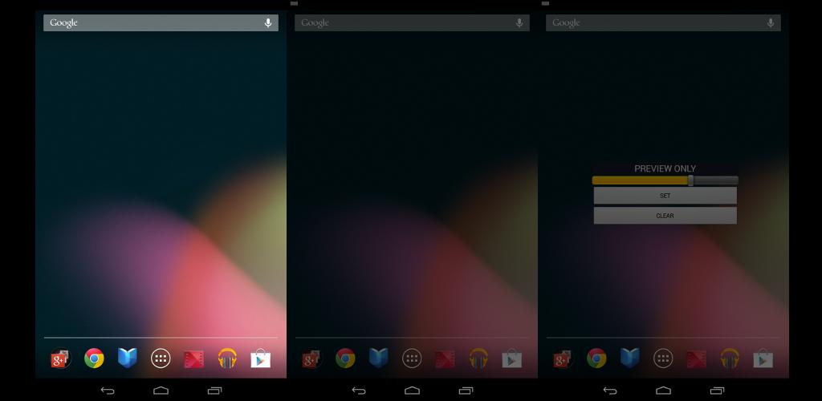Open Play Movies on middle screen
This screenshot has width=822, height=401.
[445, 359]
